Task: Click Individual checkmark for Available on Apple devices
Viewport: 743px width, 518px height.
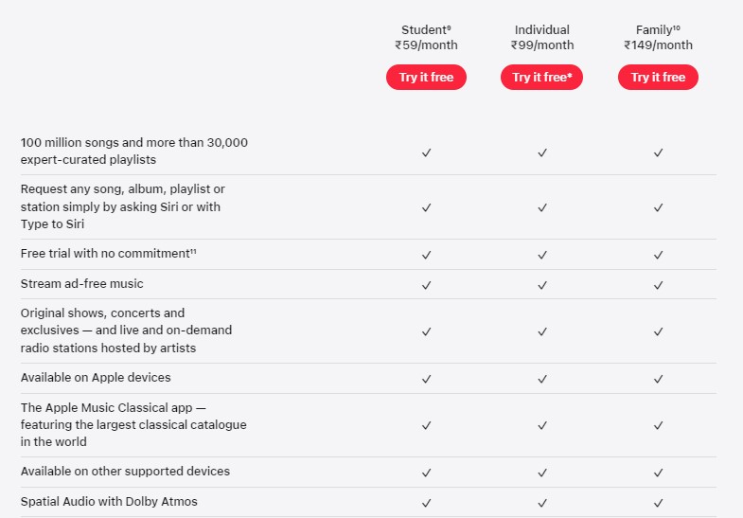Action: pos(542,379)
